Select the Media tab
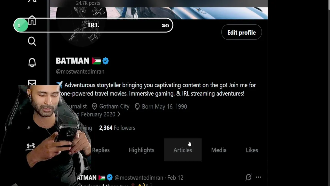The width and height of the screenshot is (330, 186). point(219,150)
